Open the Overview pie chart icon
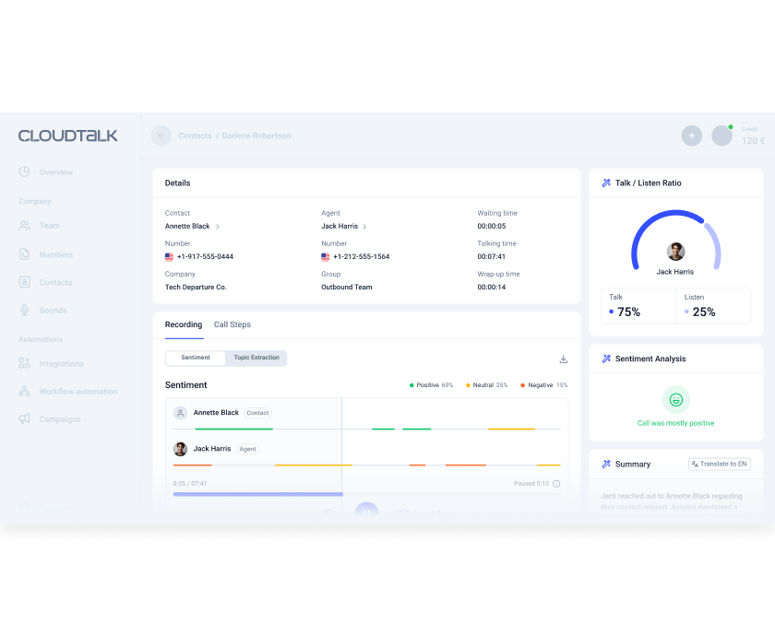775x636 pixels. (25, 172)
